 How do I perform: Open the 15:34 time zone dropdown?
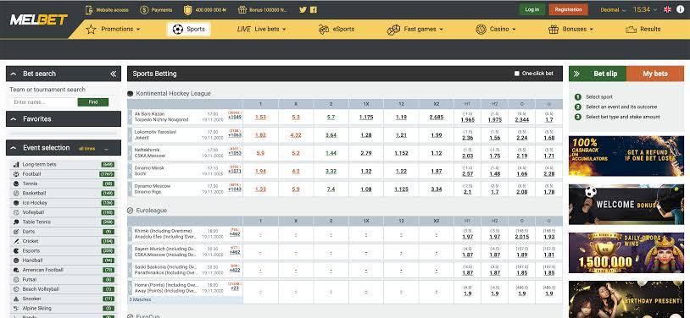645,9
